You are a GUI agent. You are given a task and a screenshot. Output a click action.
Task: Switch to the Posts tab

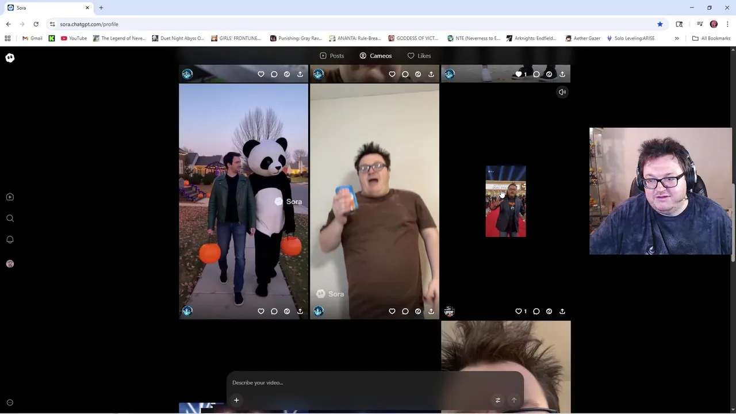click(332, 56)
